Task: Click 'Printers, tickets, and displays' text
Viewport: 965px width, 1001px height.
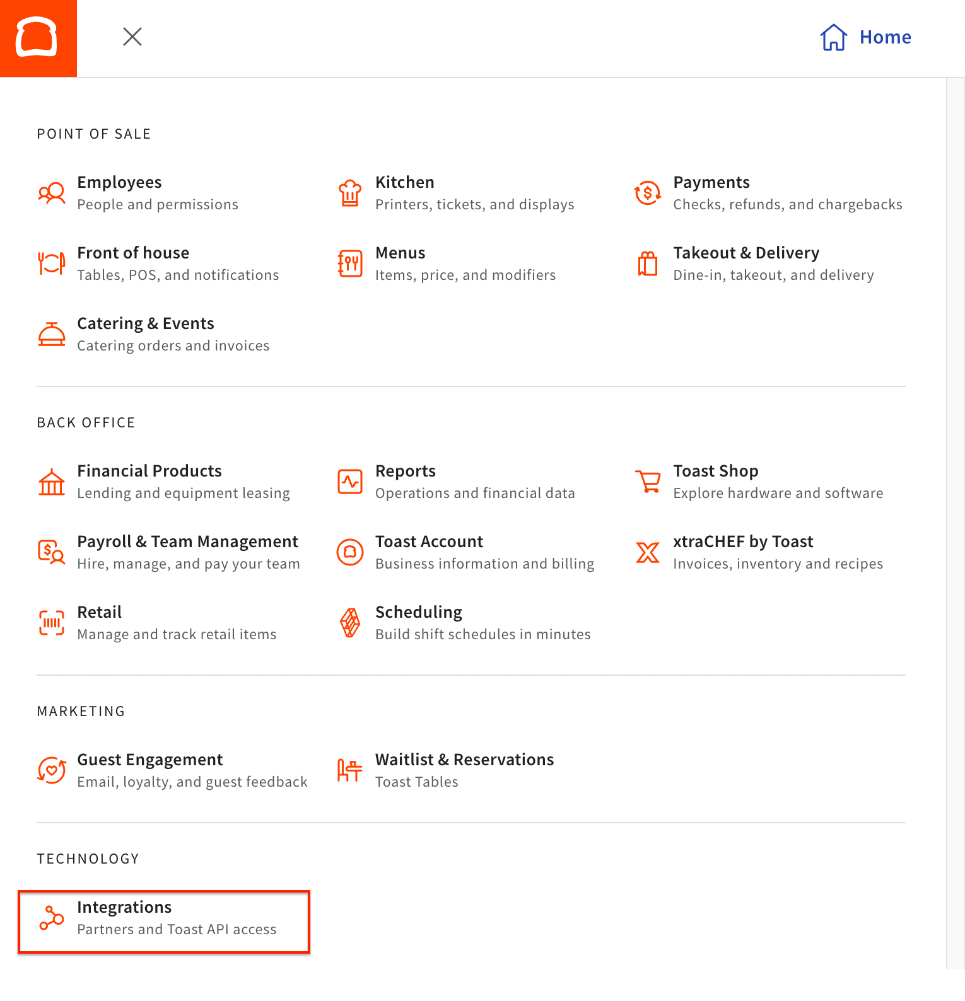Action: pos(475,205)
